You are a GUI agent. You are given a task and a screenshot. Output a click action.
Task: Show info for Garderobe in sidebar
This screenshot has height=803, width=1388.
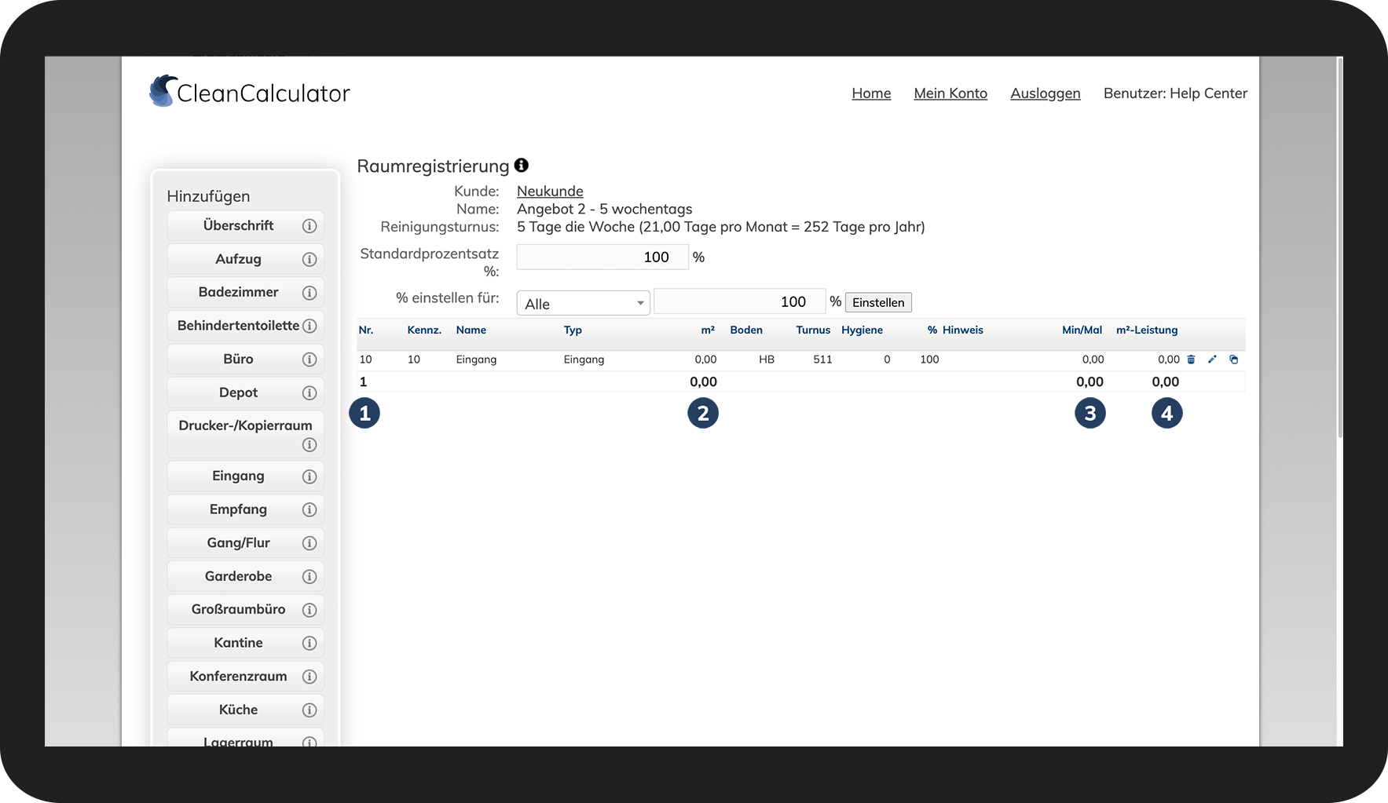[309, 576]
